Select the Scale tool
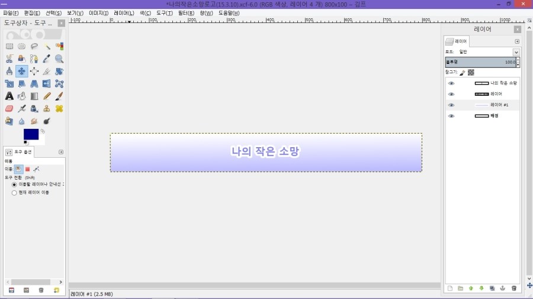This screenshot has width=533, height=299. [9, 84]
